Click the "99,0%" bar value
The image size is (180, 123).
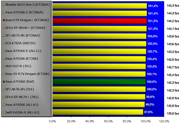(x=150, y=105)
